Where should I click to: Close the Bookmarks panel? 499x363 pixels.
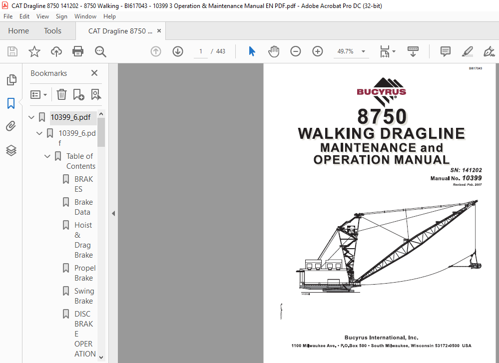[x=94, y=73]
